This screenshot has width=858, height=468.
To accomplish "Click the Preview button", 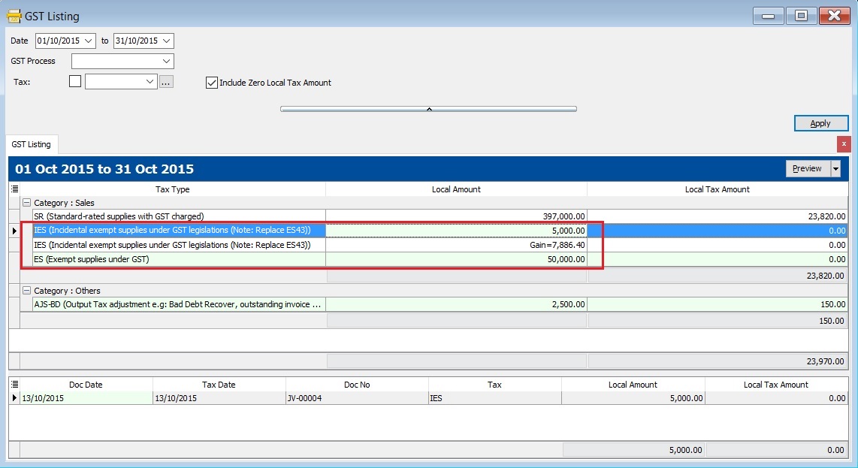I will tap(807, 169).
